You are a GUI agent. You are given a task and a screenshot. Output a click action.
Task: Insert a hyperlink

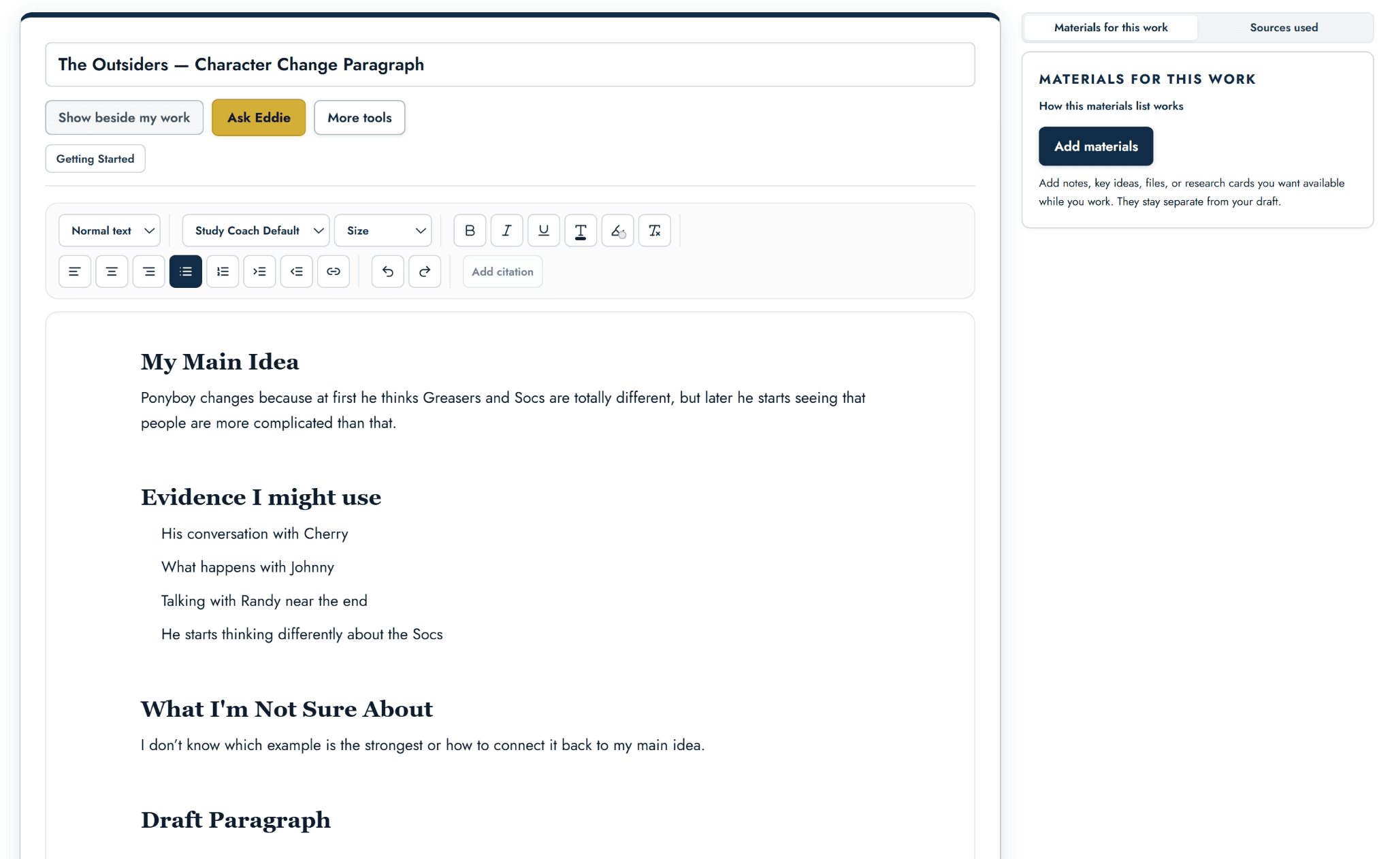click(334, 272)
